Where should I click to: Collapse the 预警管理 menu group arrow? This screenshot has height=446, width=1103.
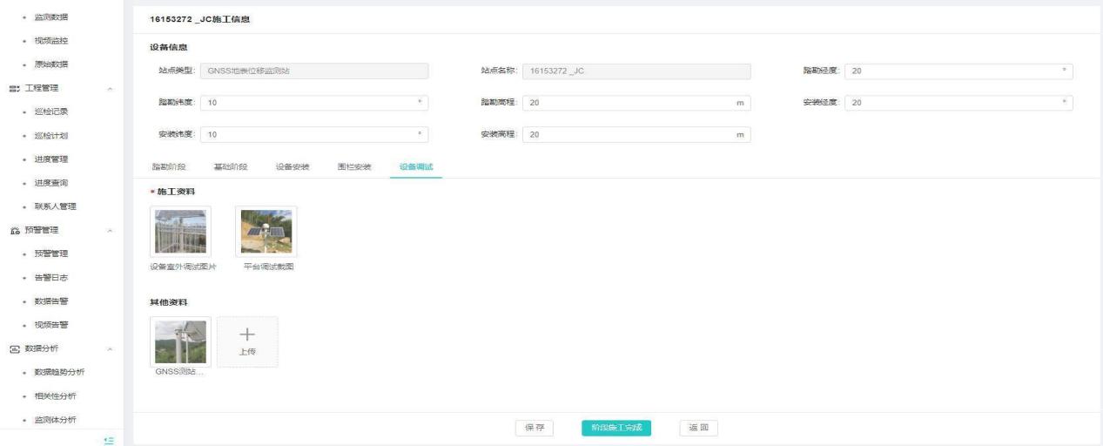point(110,230)
